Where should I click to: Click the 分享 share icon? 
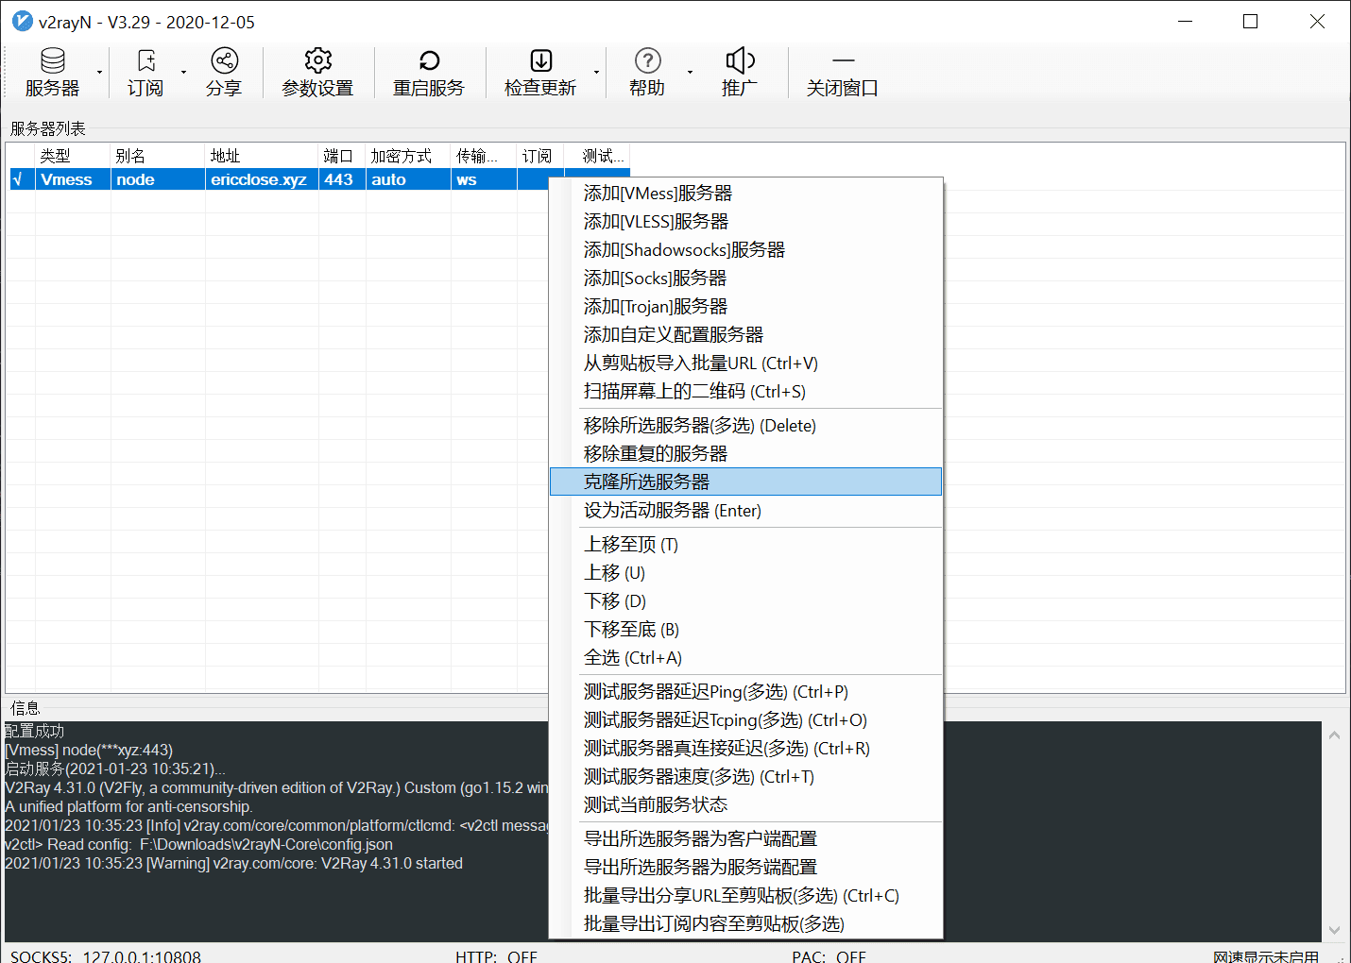[x=224, y=61]
